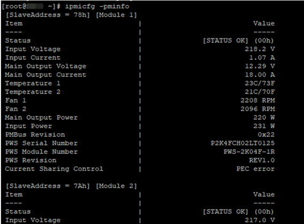
Task: Click the PMBus Revision value 0x22
Action: [x=266, y=135]
